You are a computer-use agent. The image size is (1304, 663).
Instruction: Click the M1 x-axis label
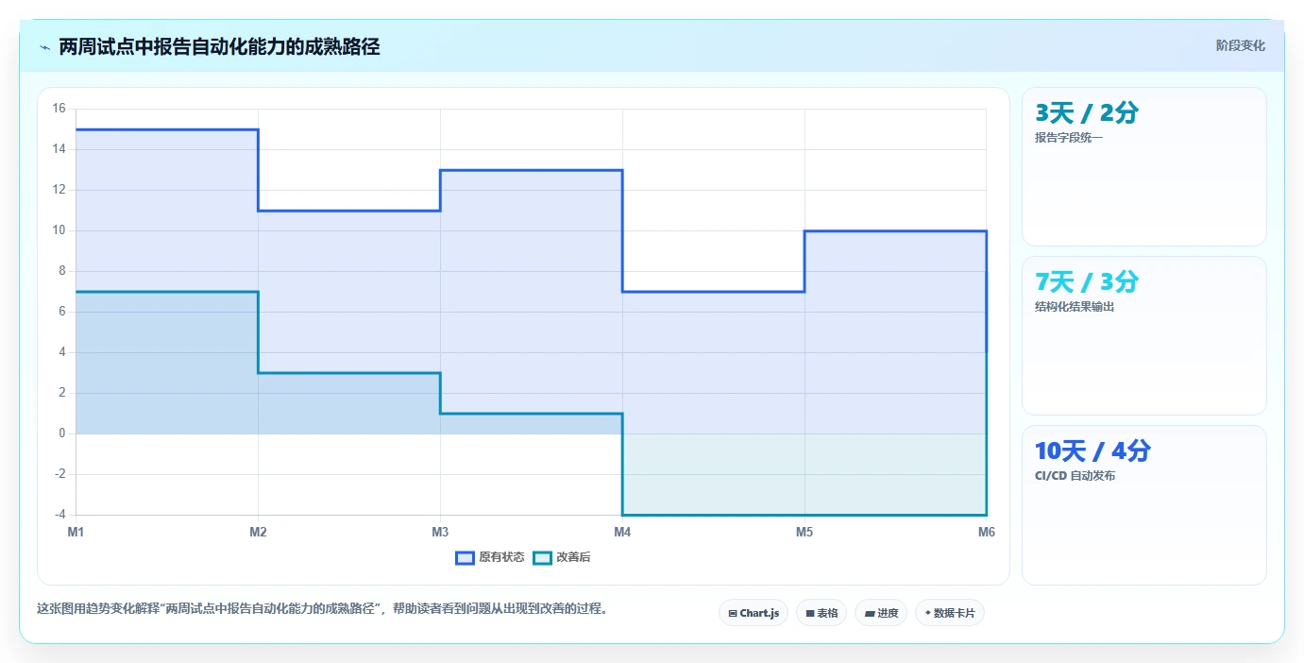click(76, 533)
